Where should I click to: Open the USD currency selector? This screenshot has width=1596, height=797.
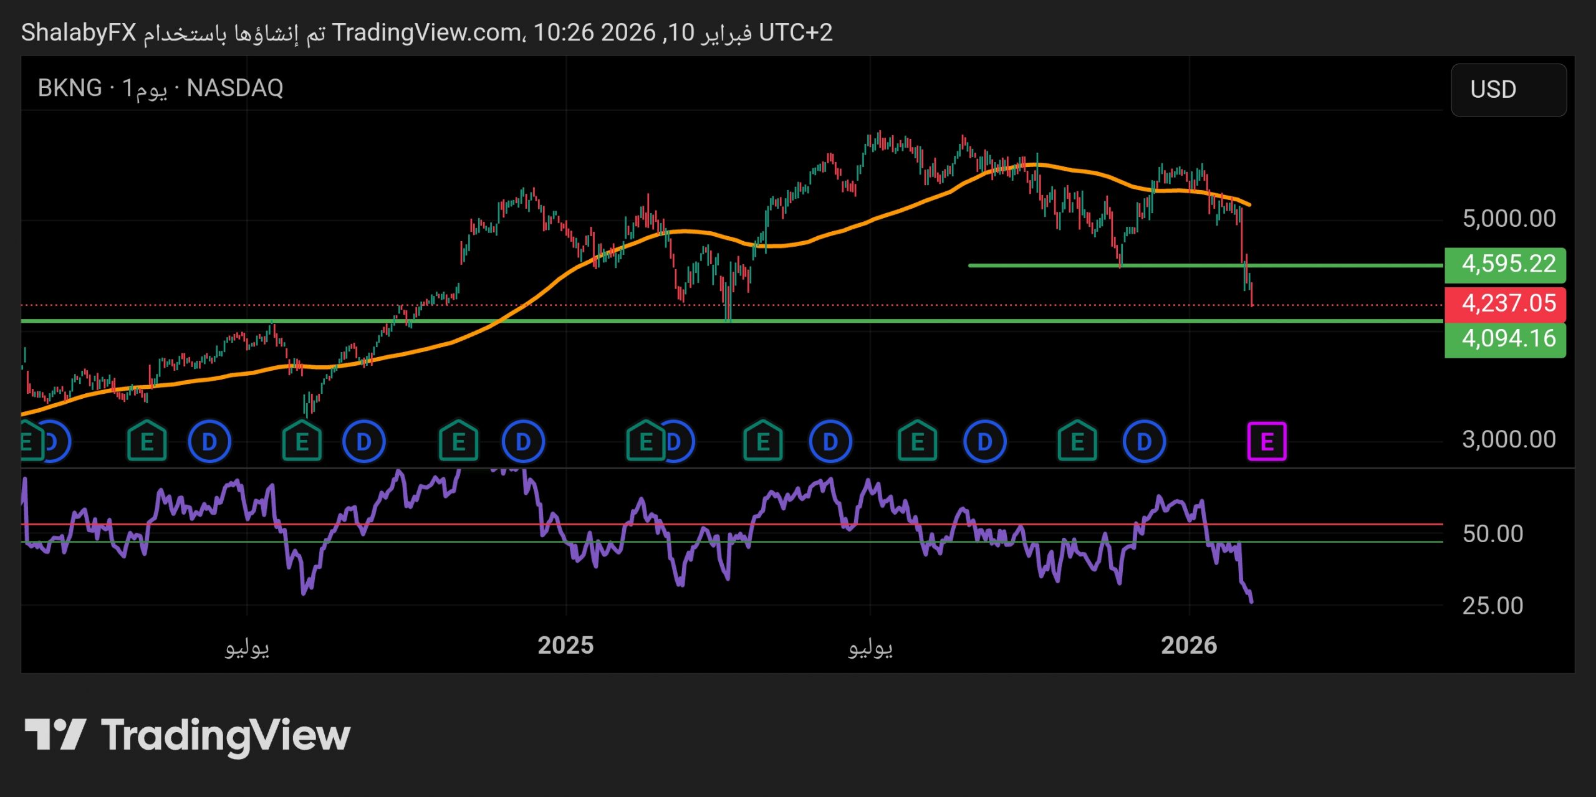click(x=1507, y=90)
